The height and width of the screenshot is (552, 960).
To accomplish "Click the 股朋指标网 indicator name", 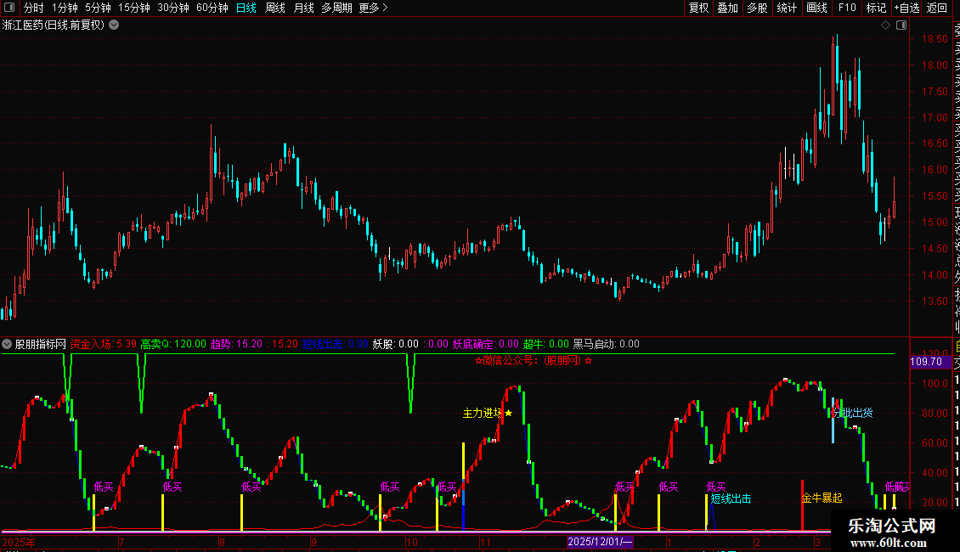I will click(41, 344).
